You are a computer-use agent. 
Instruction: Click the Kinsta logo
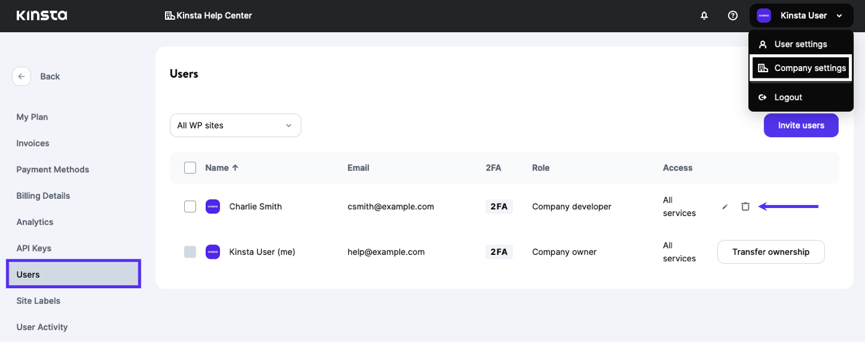pyautogui.click(x=42, y=15)
